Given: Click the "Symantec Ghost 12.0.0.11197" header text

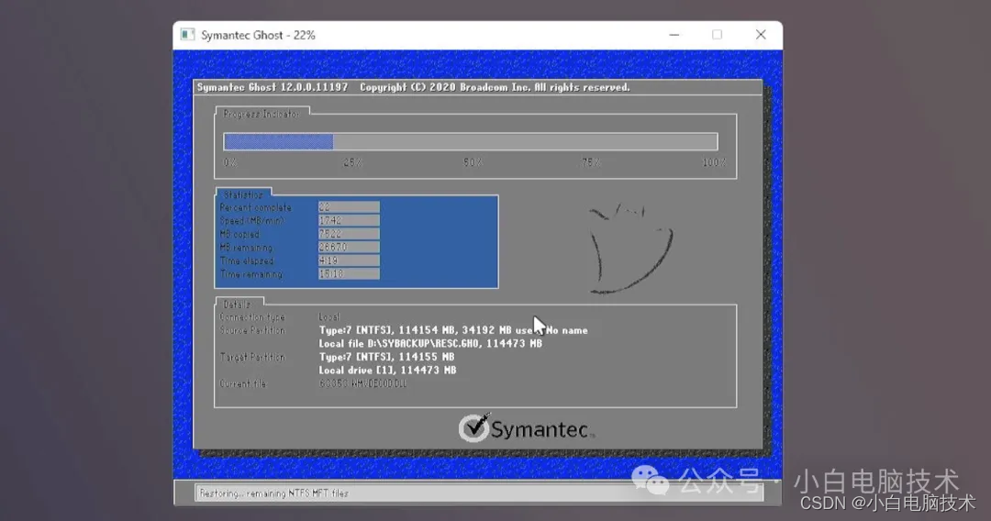Looking at the screenshot, I should point(273,87).
